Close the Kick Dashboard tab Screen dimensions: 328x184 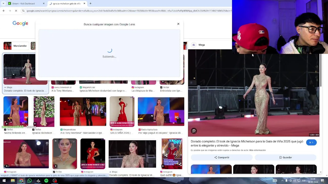44,4
